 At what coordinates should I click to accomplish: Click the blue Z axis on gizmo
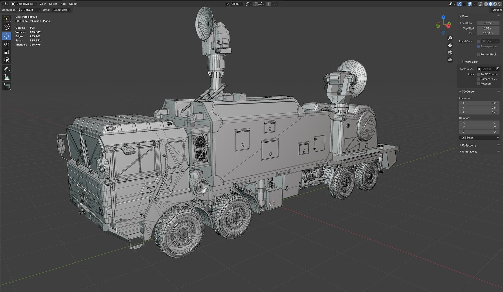pyautogui.click(x=443, y=17)
